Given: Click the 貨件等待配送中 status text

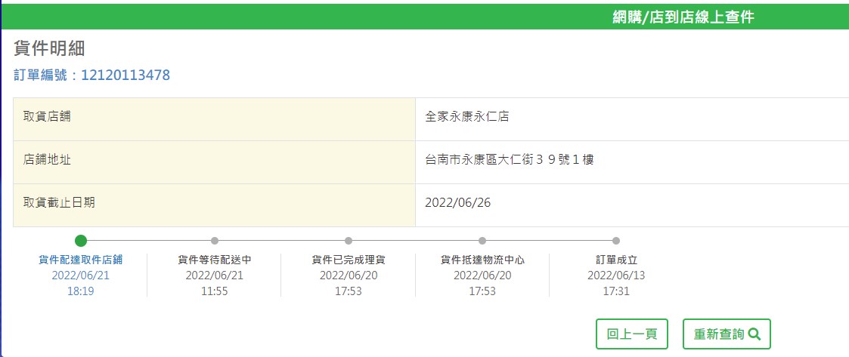Looking at the screenshot, I should coord(215,260).
